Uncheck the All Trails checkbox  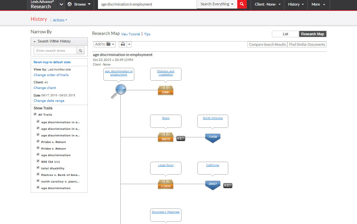(35, 114)
